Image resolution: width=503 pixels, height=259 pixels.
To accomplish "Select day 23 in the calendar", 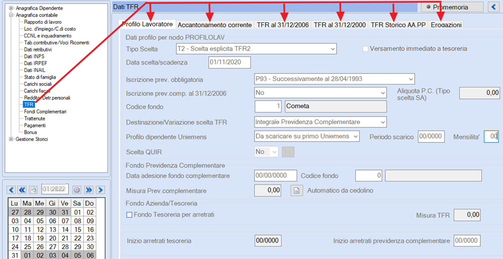I will pos(90,238).
